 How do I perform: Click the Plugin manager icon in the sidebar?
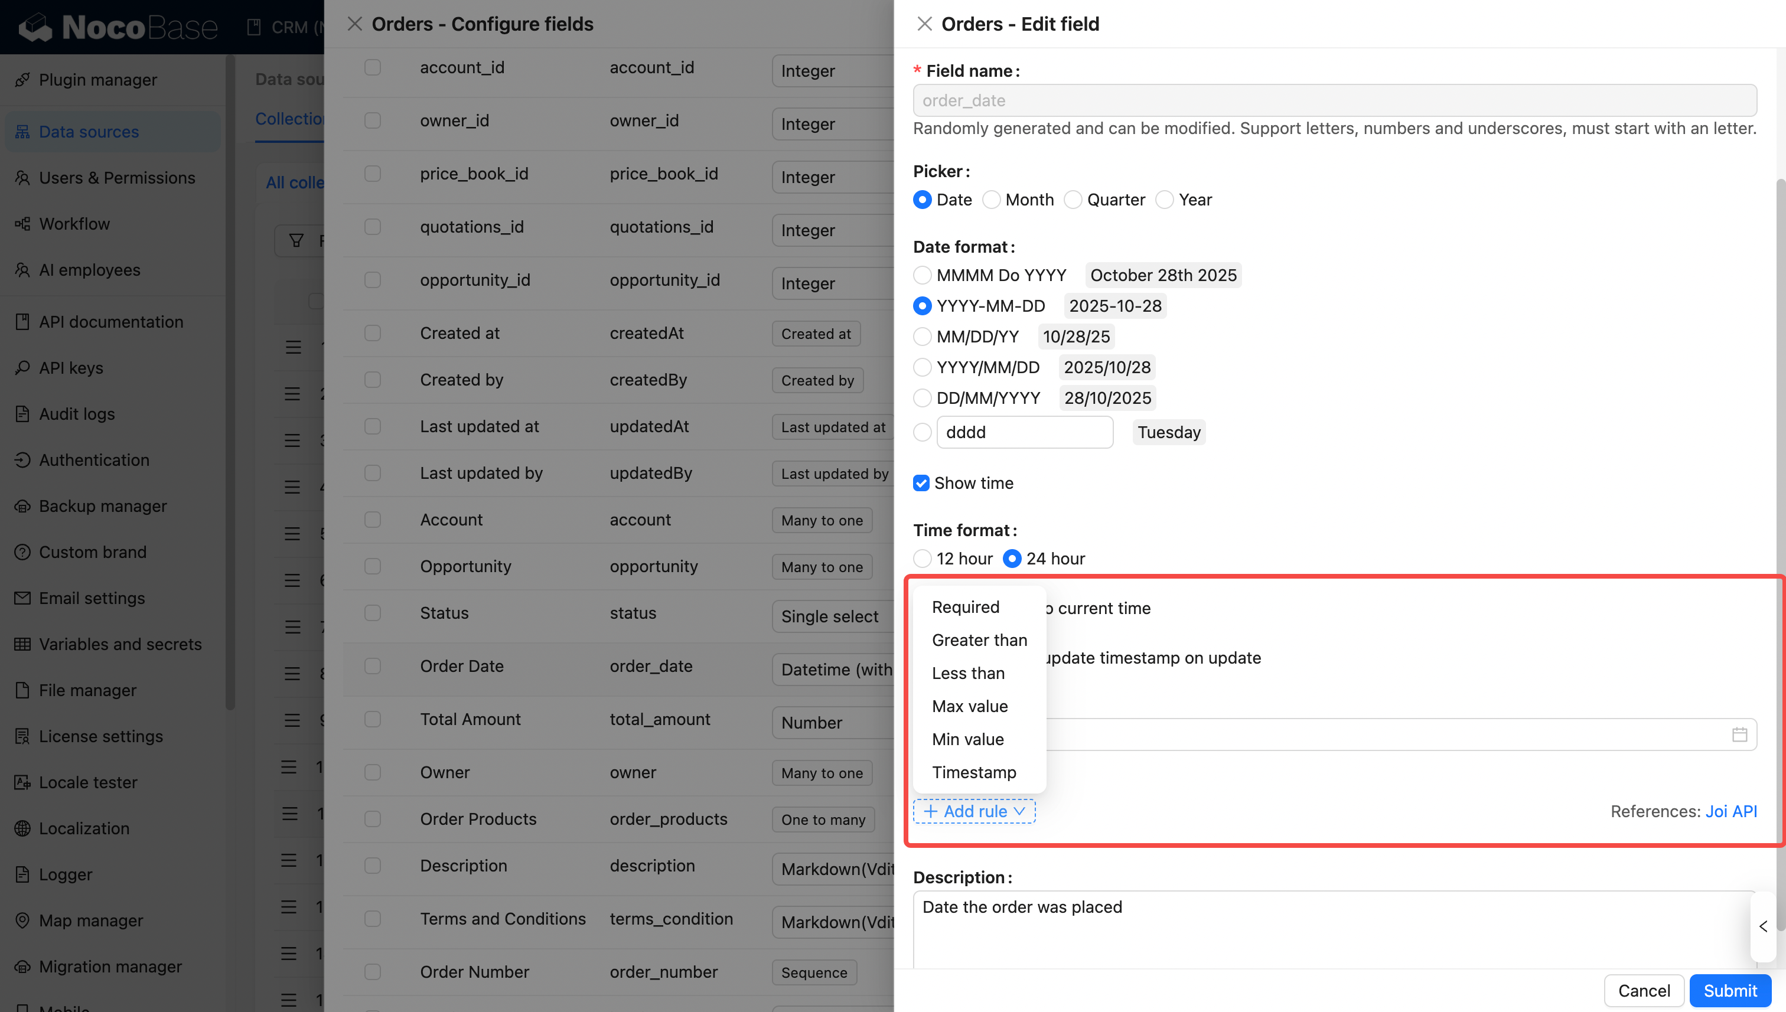[x=22, y=80]
